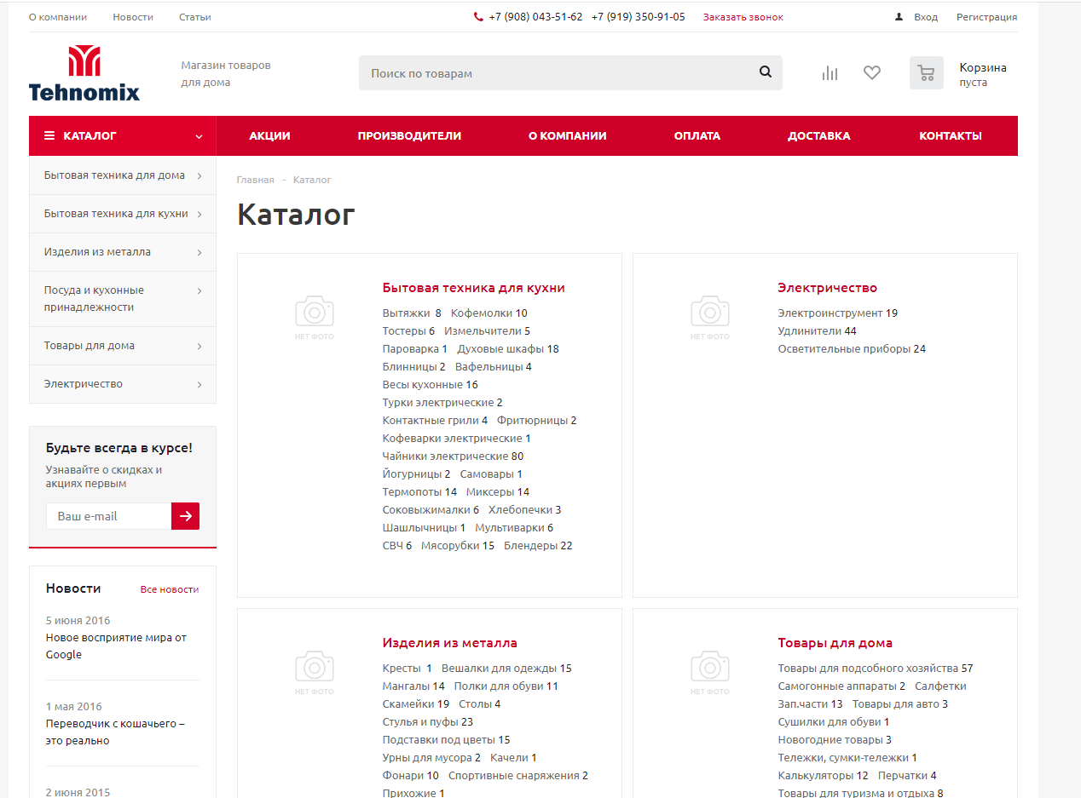
Task: Open the wishlist heart icon
Action: (x=871, y=72)
